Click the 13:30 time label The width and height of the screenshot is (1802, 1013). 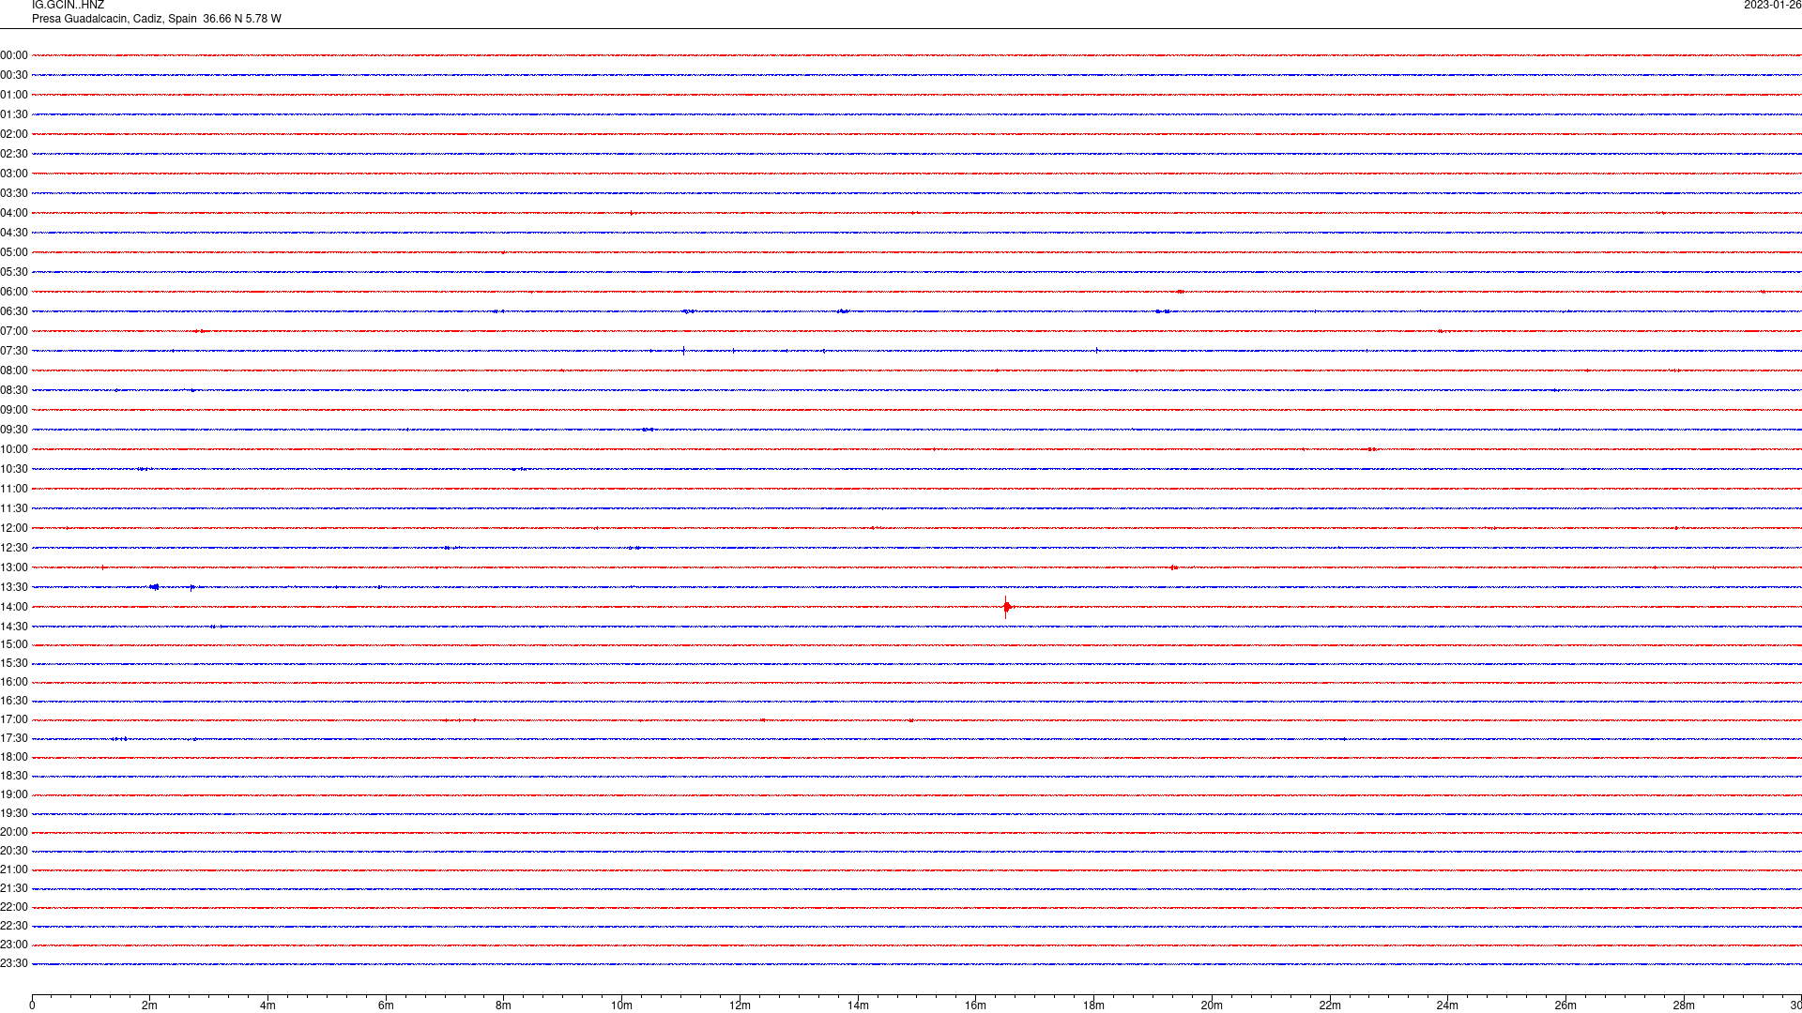click(14, 587)
